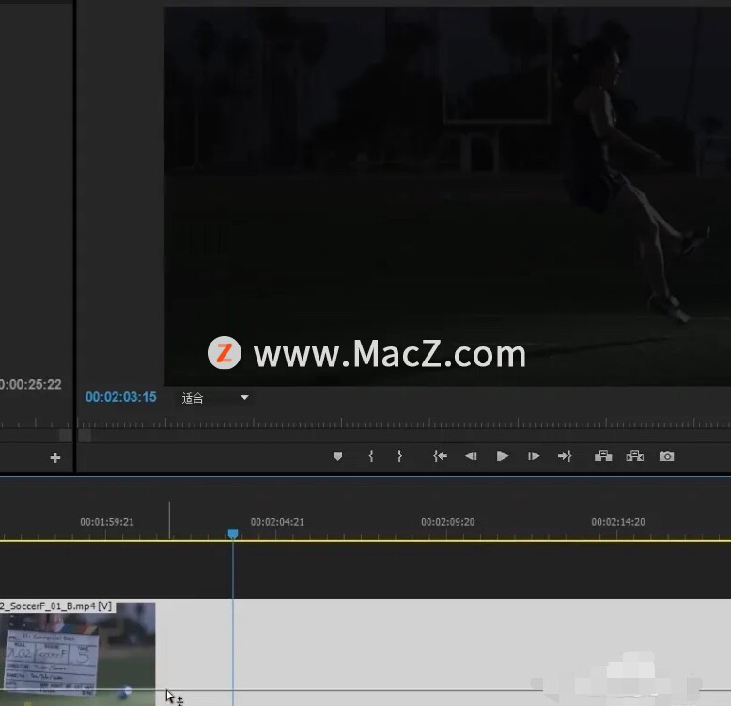This screenshot has width=731, height=706.
Task: Click the program monitor video preview
Action: point(447,195)
